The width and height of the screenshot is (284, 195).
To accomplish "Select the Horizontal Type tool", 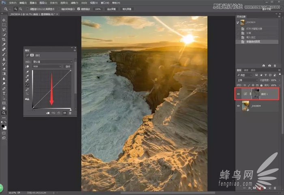I will pos(4,93).
